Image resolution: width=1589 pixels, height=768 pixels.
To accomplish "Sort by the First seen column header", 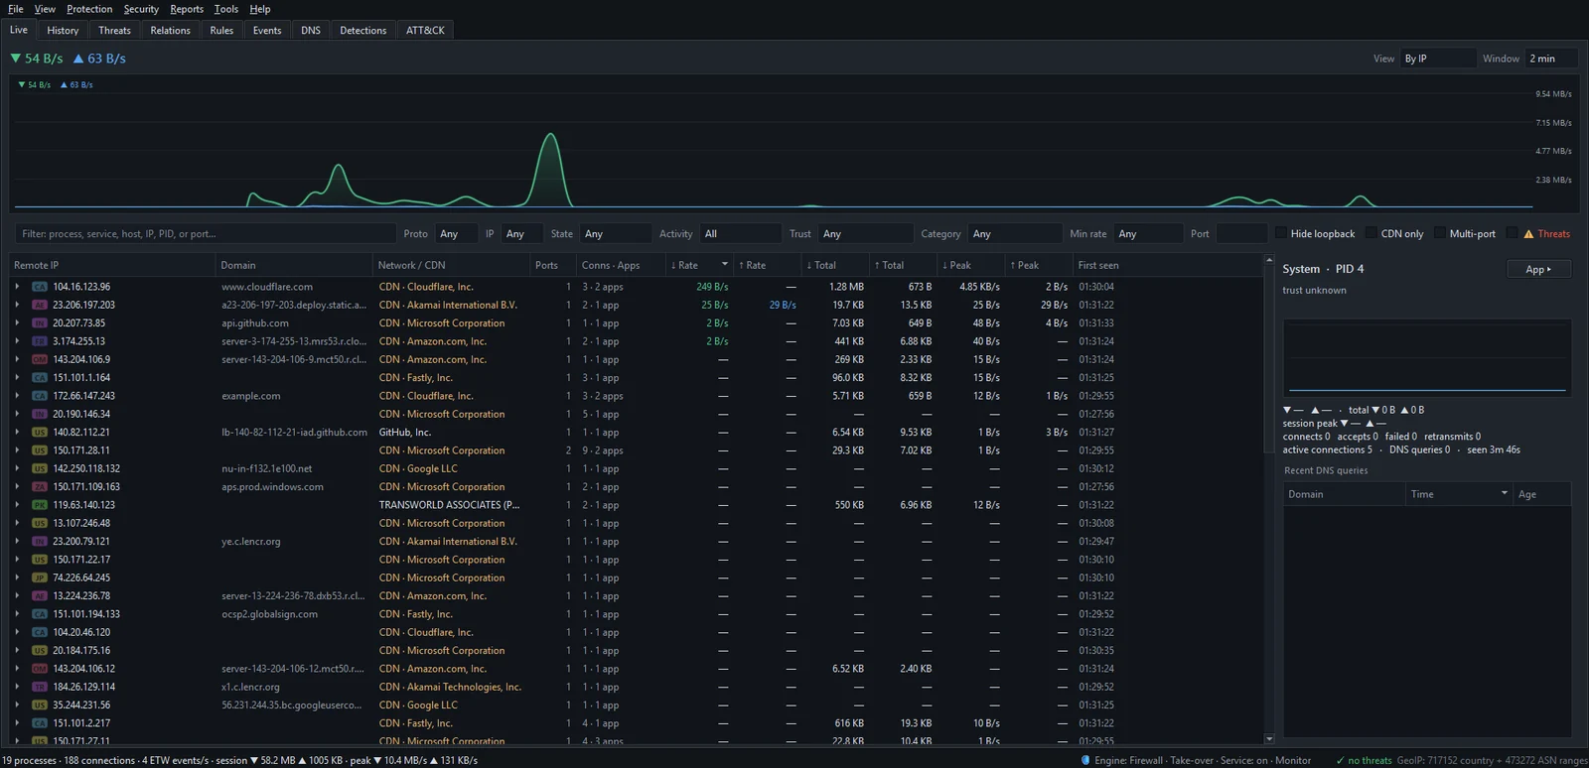I will (1167, 265).
